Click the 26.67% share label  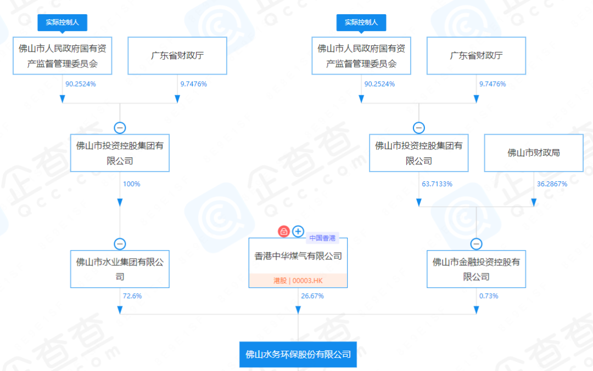[x=312, y=296]
